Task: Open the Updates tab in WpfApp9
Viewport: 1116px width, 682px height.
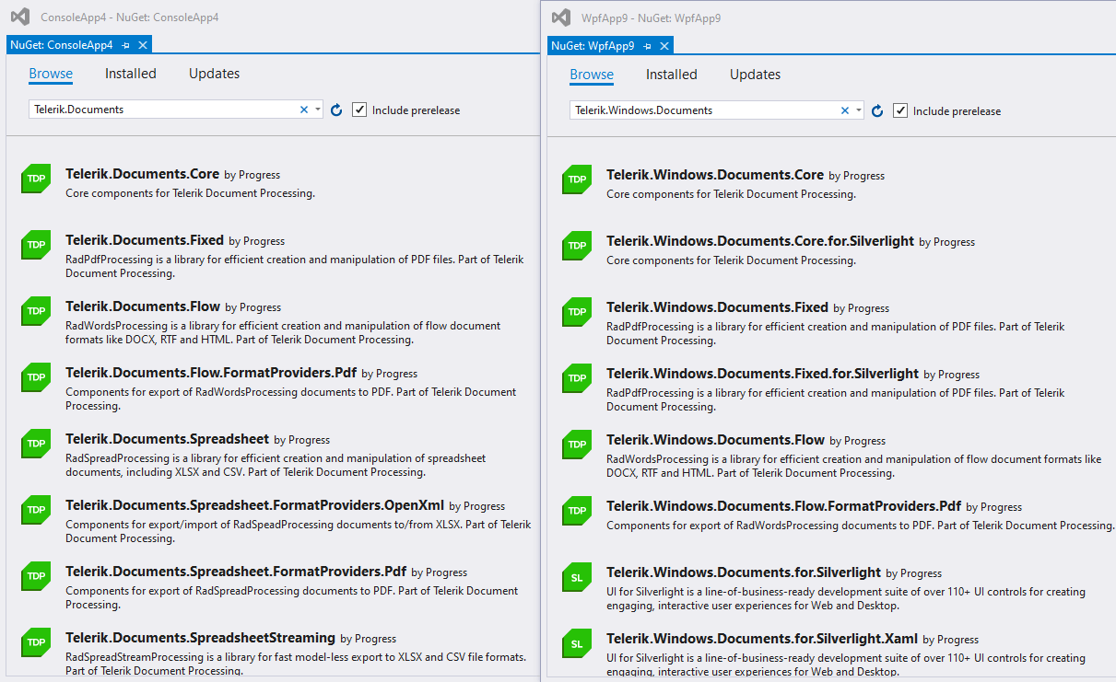Action: pyautogui.click(x=755, y=74)
